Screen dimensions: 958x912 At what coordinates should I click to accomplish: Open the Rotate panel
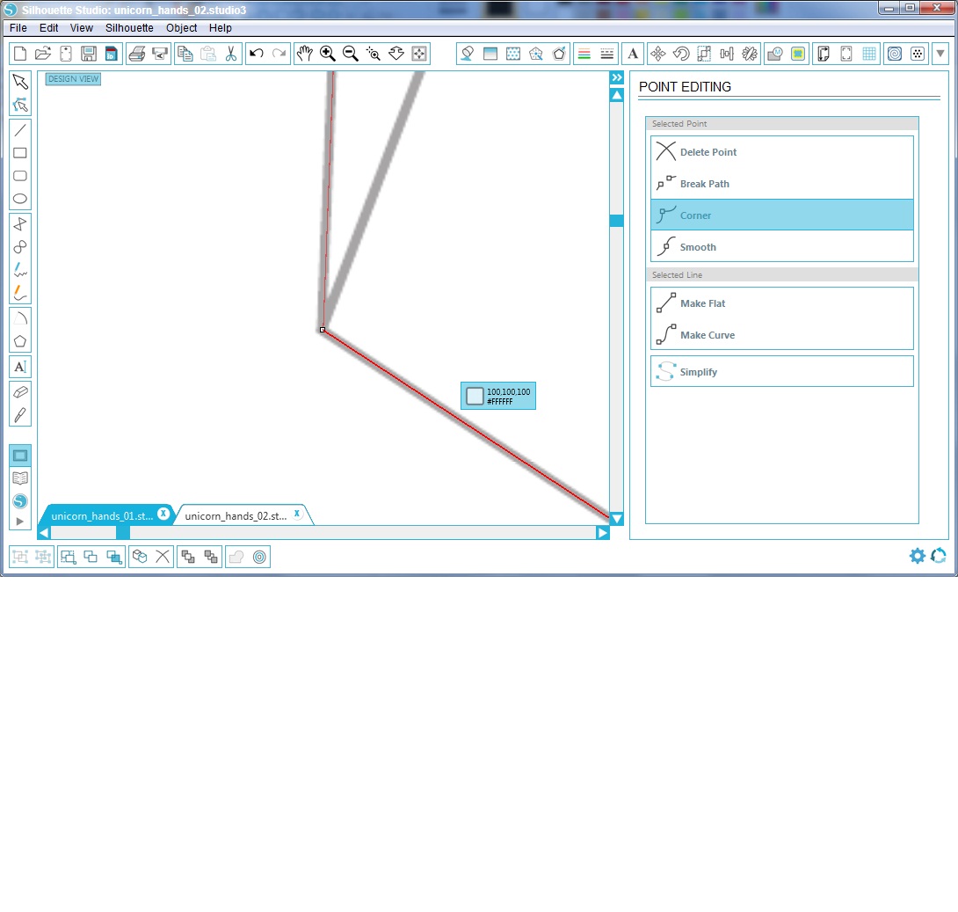[x=681, y=54]
